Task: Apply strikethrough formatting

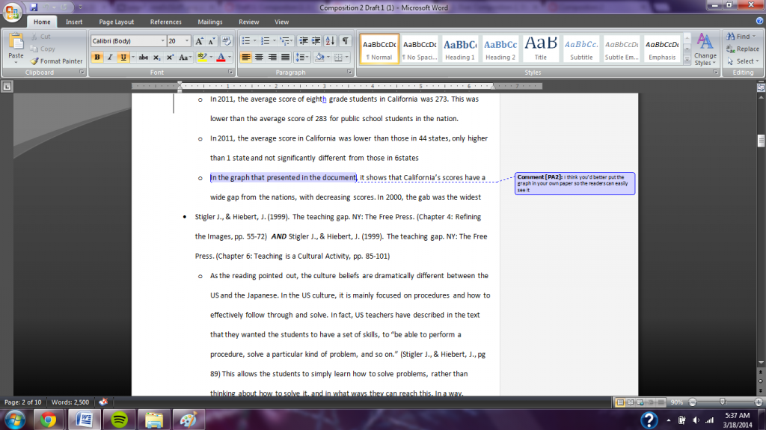Action: pyautogui.click(x=143, y=57)
